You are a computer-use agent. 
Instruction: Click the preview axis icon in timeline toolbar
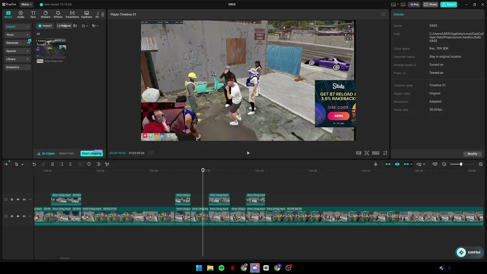point(419,164)
